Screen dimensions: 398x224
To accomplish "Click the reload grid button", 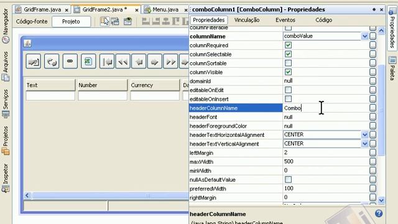I will click(52, 61).
